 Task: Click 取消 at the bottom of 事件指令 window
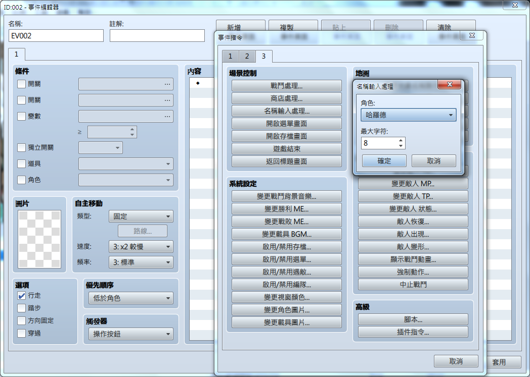pyautogui.click(x=456, y=361)
